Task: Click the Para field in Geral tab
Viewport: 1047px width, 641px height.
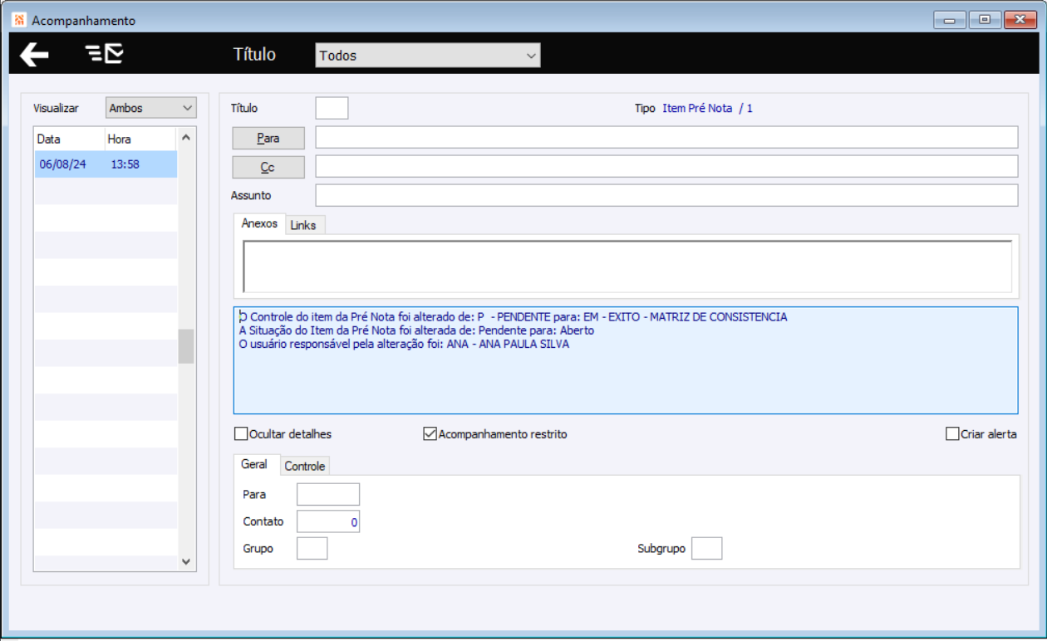Action: point(328,494)
